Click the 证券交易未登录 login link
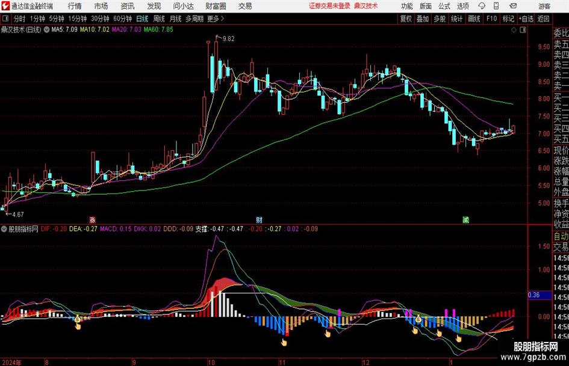 coord(329,6)
